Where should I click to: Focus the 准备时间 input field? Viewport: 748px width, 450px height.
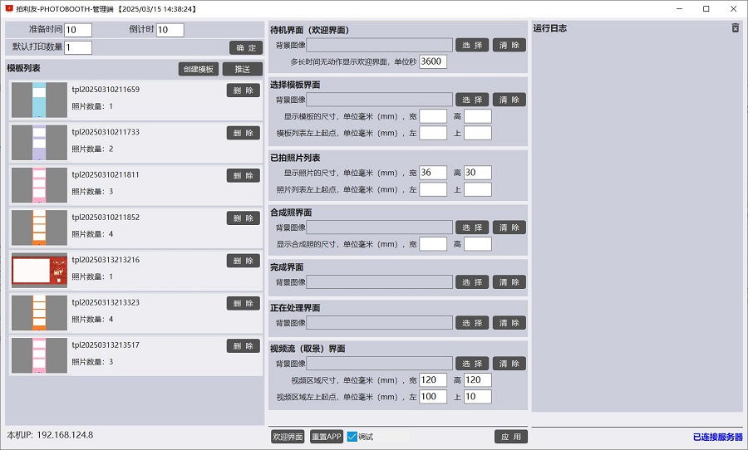click(x=78, y=30)
